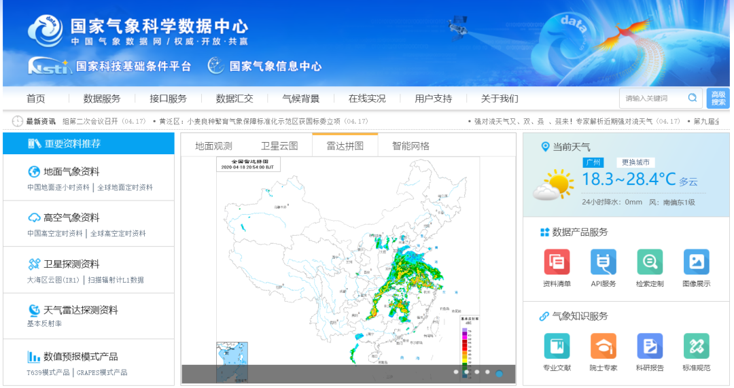The image size is (734, 388).
Task: Open the 在线实况 menu
Action: coord(367,99)
